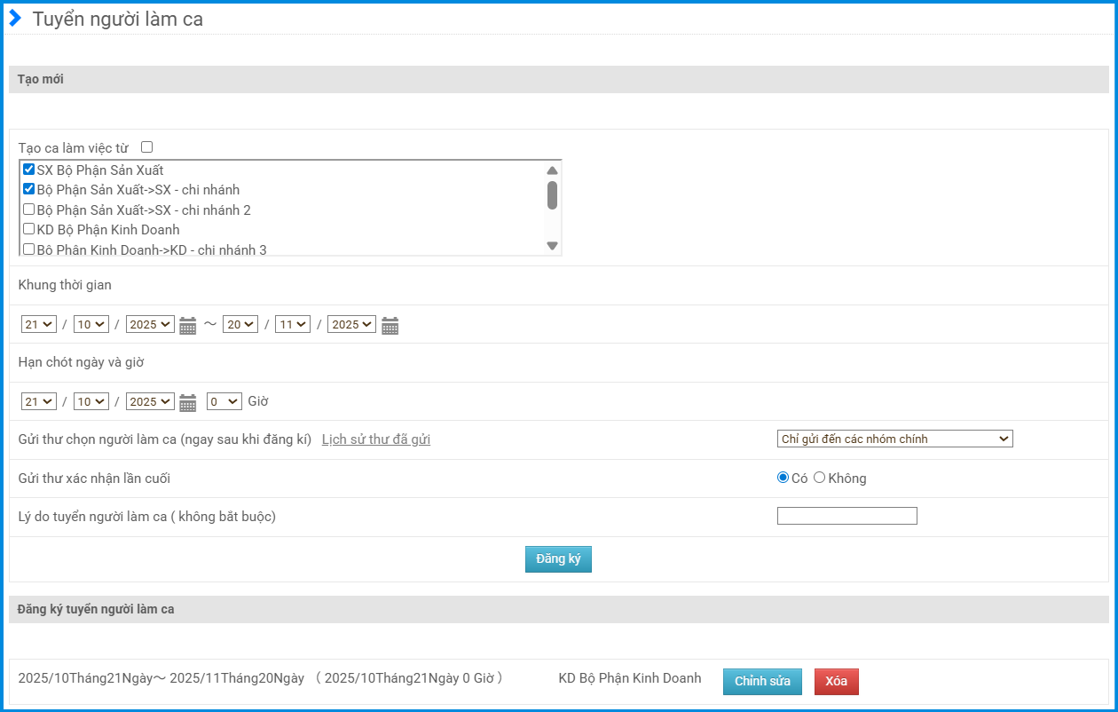Select the "Không" radio option
The height and width of the screenshot is (712, 1118).
tap(819, 478)
